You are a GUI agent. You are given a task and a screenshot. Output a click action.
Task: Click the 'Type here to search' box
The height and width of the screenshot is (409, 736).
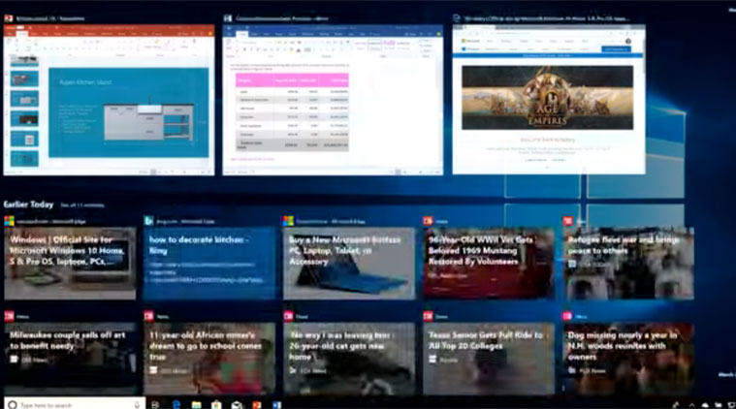click(x=68, y=403)
